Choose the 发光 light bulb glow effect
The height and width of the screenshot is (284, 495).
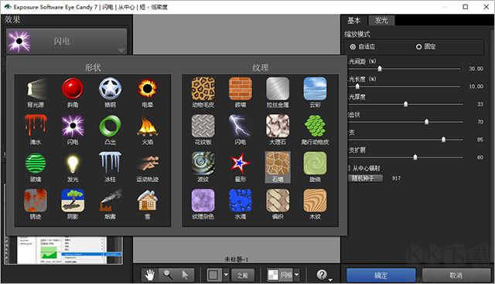73,167
